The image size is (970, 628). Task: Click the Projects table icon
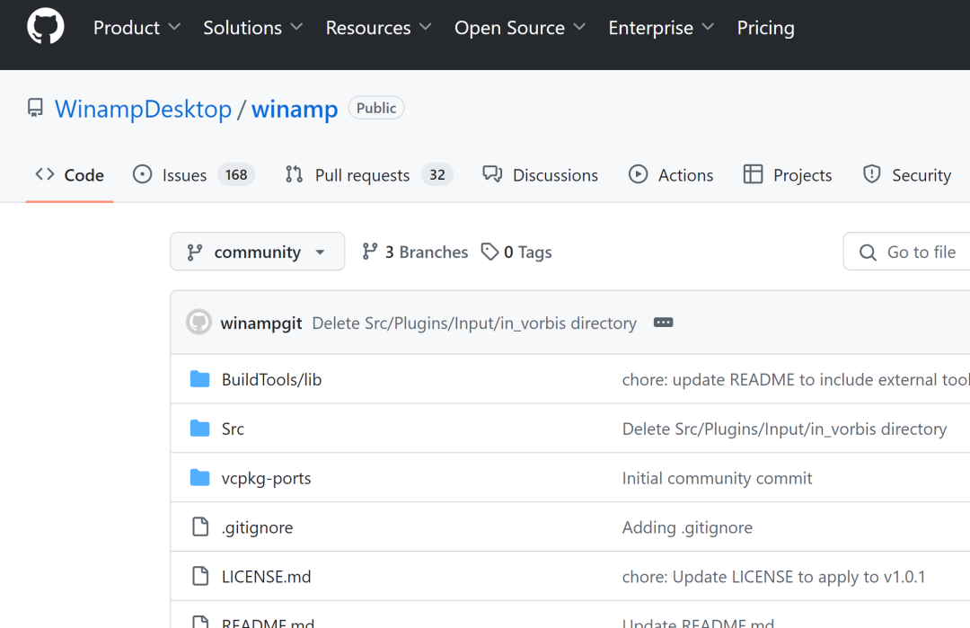pos(753,174)
